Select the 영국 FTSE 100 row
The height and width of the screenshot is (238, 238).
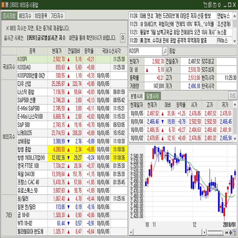click(72, 166)
